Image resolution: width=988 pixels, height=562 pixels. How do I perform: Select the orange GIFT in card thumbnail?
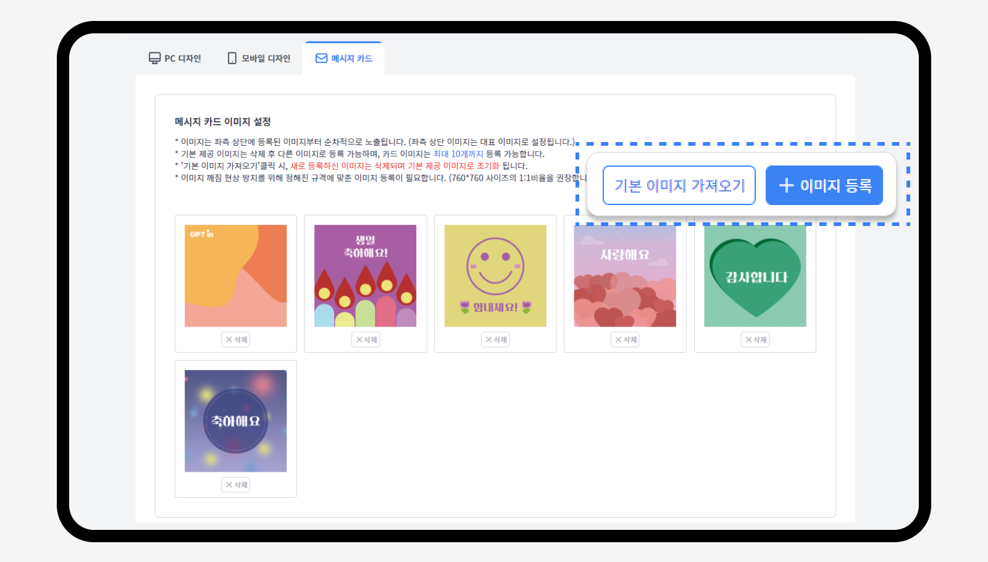[x=236, y=275]
